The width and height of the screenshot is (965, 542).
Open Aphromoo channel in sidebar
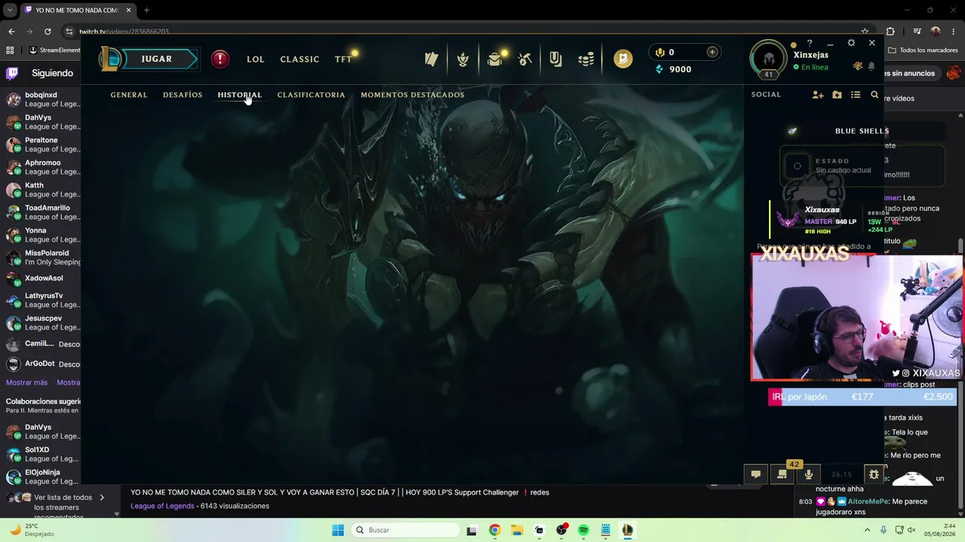click(41, 167)
